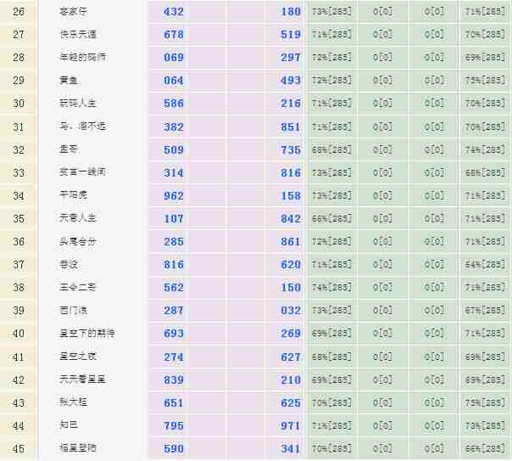The image size is (512, 461).
Task: Click the number 586 in row 30
Action: click(173, 104)
